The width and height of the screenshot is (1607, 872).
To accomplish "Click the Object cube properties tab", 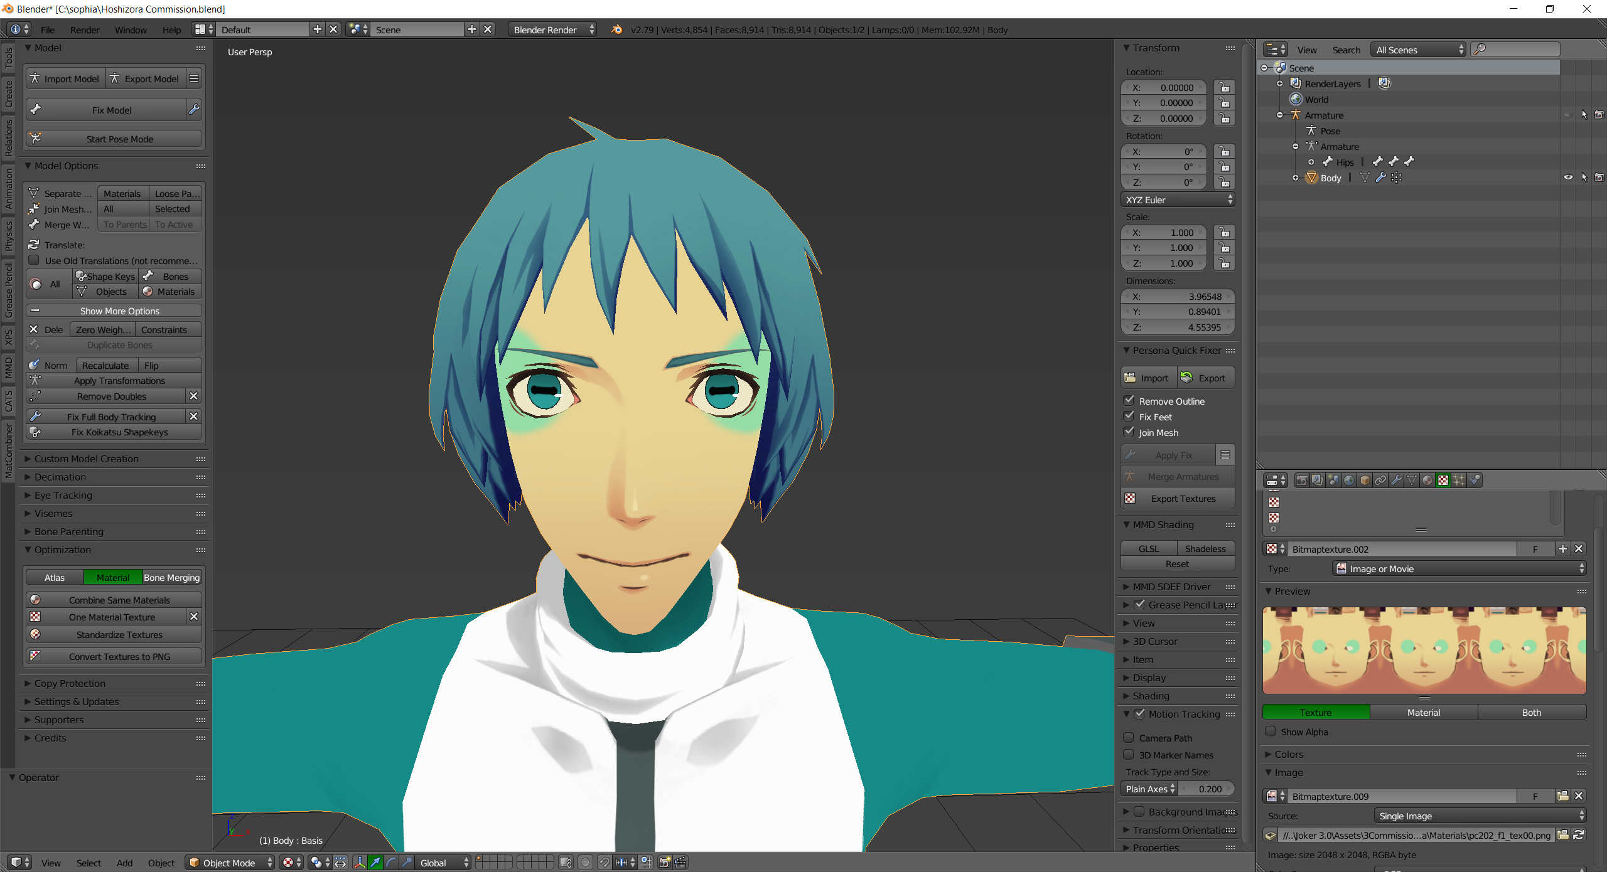I will click(1365, 480).
